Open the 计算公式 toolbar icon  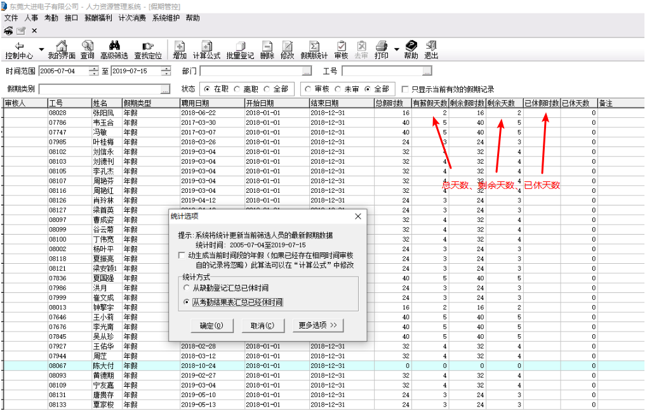click(x=206, y=46)
